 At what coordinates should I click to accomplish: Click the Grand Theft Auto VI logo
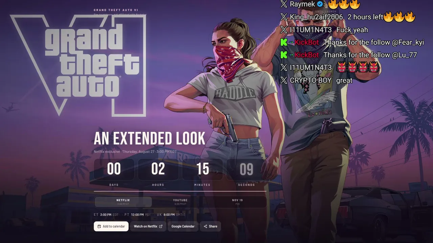(x=78, y=65)
